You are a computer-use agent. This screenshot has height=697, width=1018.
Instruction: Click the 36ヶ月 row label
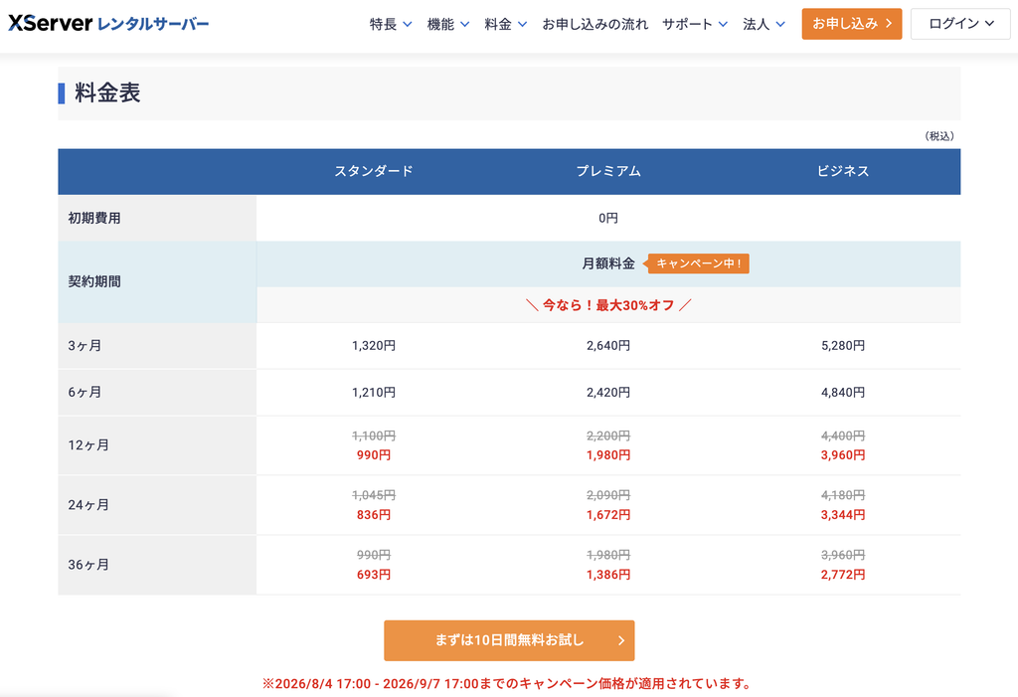coord(88,565)
